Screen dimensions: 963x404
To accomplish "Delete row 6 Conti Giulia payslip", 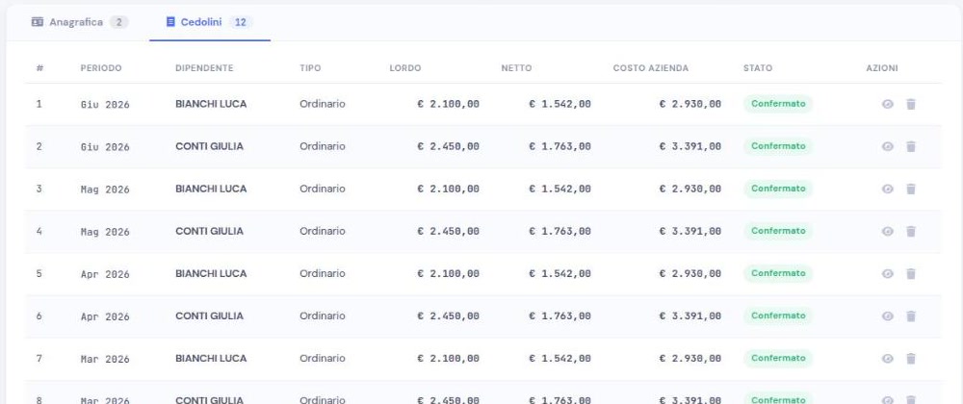I will pyautogui.click(x=911, y=316).
